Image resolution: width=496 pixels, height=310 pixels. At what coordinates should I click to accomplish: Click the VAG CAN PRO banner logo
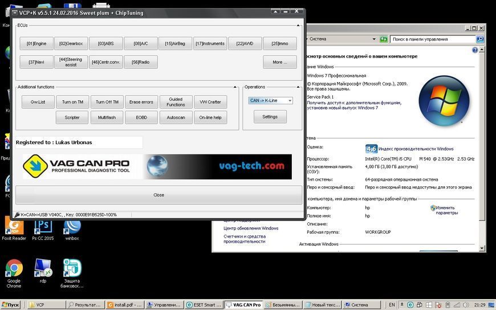click(x=76, y=166)
